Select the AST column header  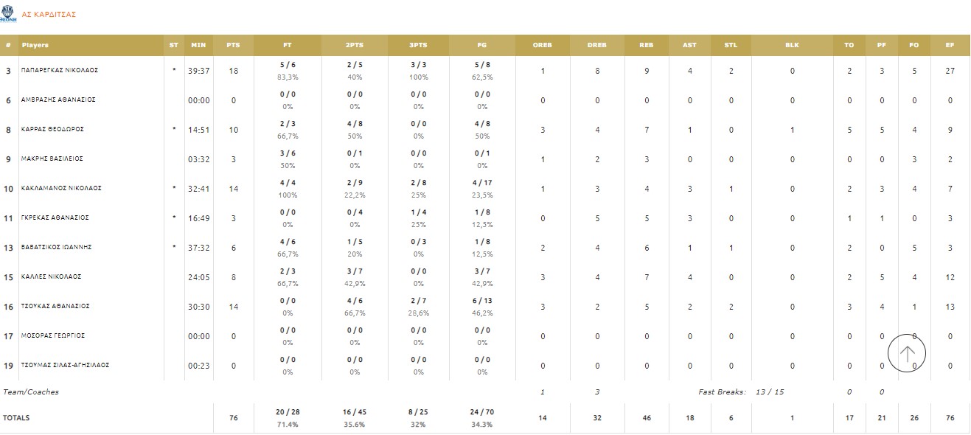[x=689, y=45]
